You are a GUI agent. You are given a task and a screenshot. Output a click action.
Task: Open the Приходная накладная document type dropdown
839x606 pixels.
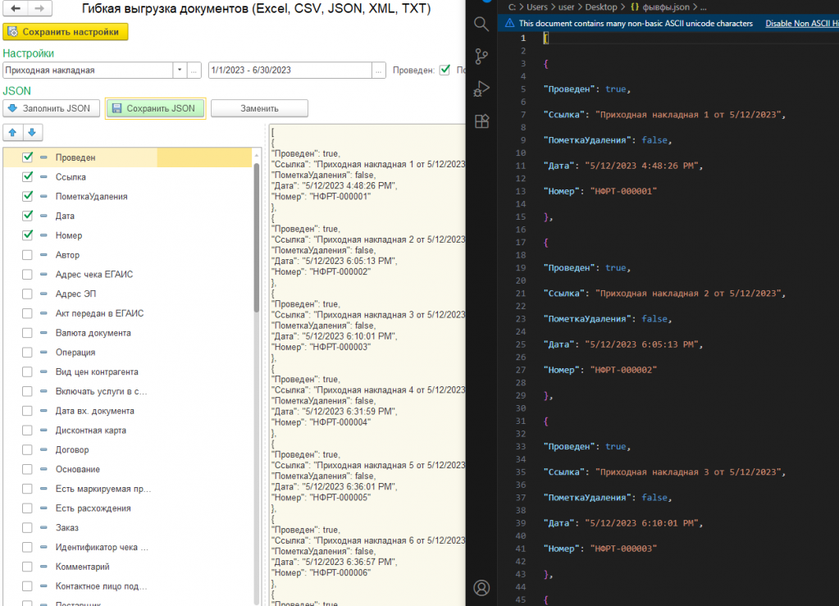179,71
